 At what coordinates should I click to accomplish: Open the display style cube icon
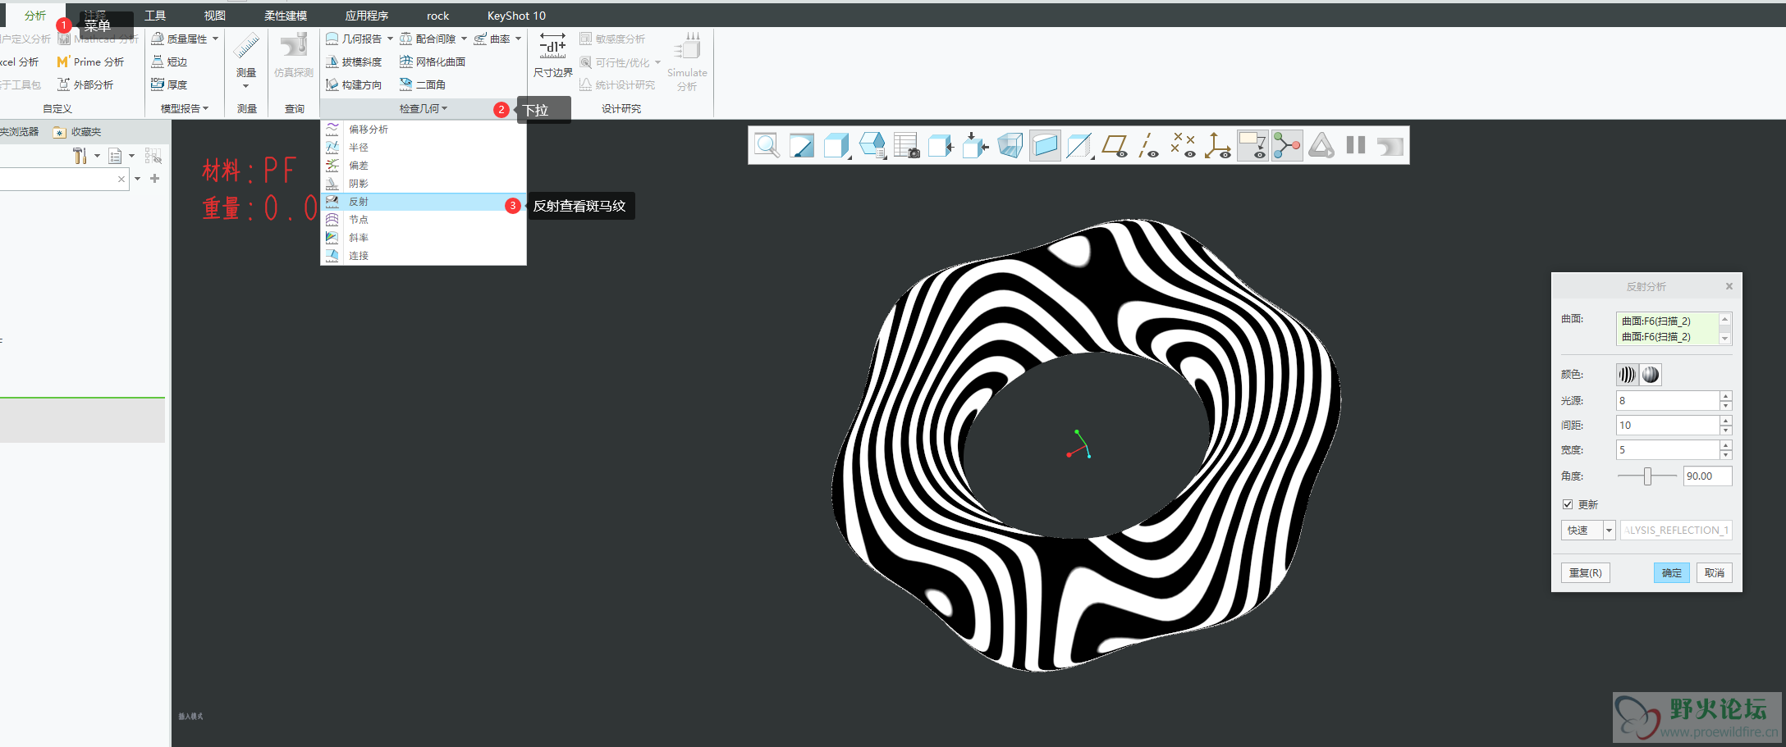coord(836,146)
